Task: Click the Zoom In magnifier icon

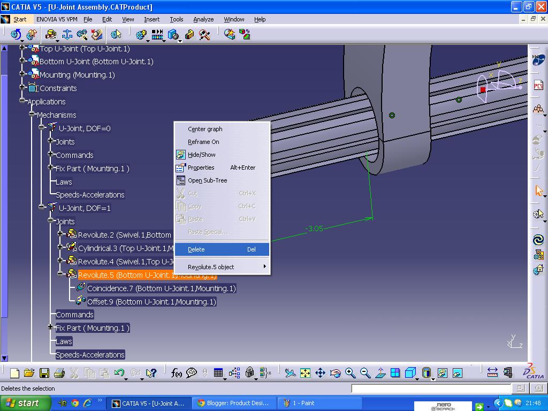Action: click(x=350, y=373)
